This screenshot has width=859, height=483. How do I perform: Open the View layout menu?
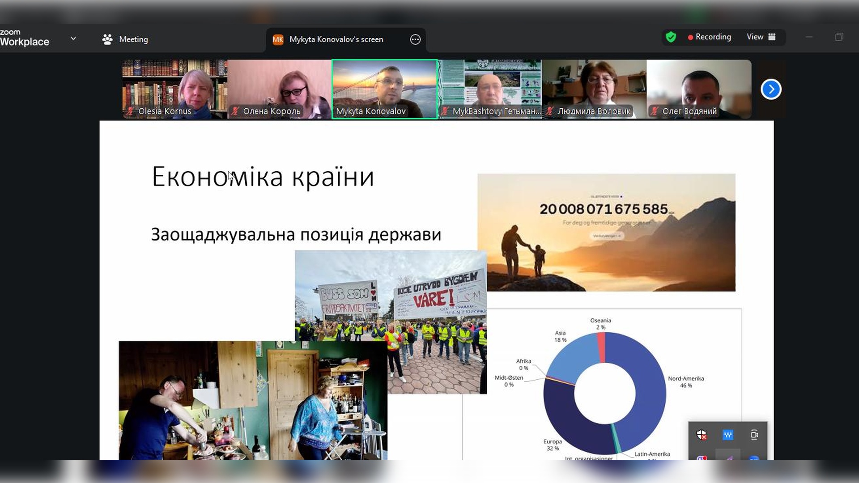pos(761,37)
